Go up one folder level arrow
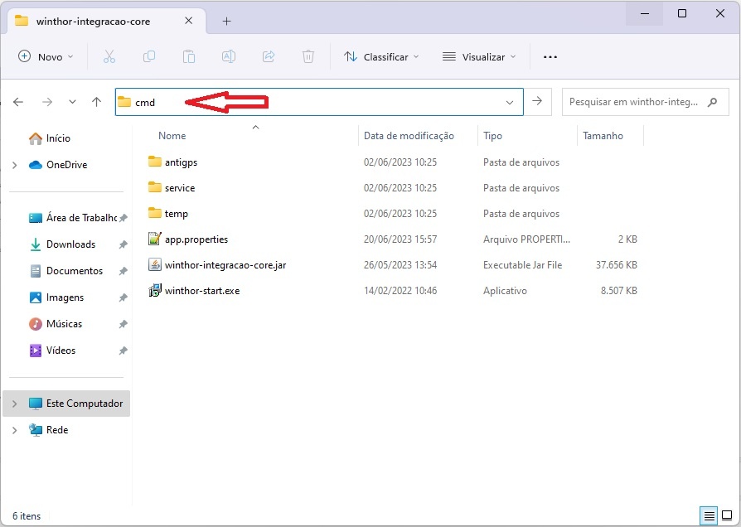This screenshot has width=741, height=527. tap(96, 102)
